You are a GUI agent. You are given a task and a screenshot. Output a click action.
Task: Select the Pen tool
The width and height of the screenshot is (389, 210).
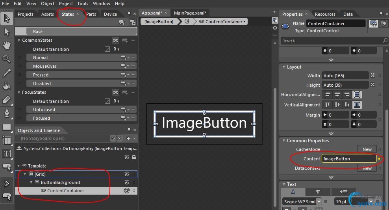(7, 113)
